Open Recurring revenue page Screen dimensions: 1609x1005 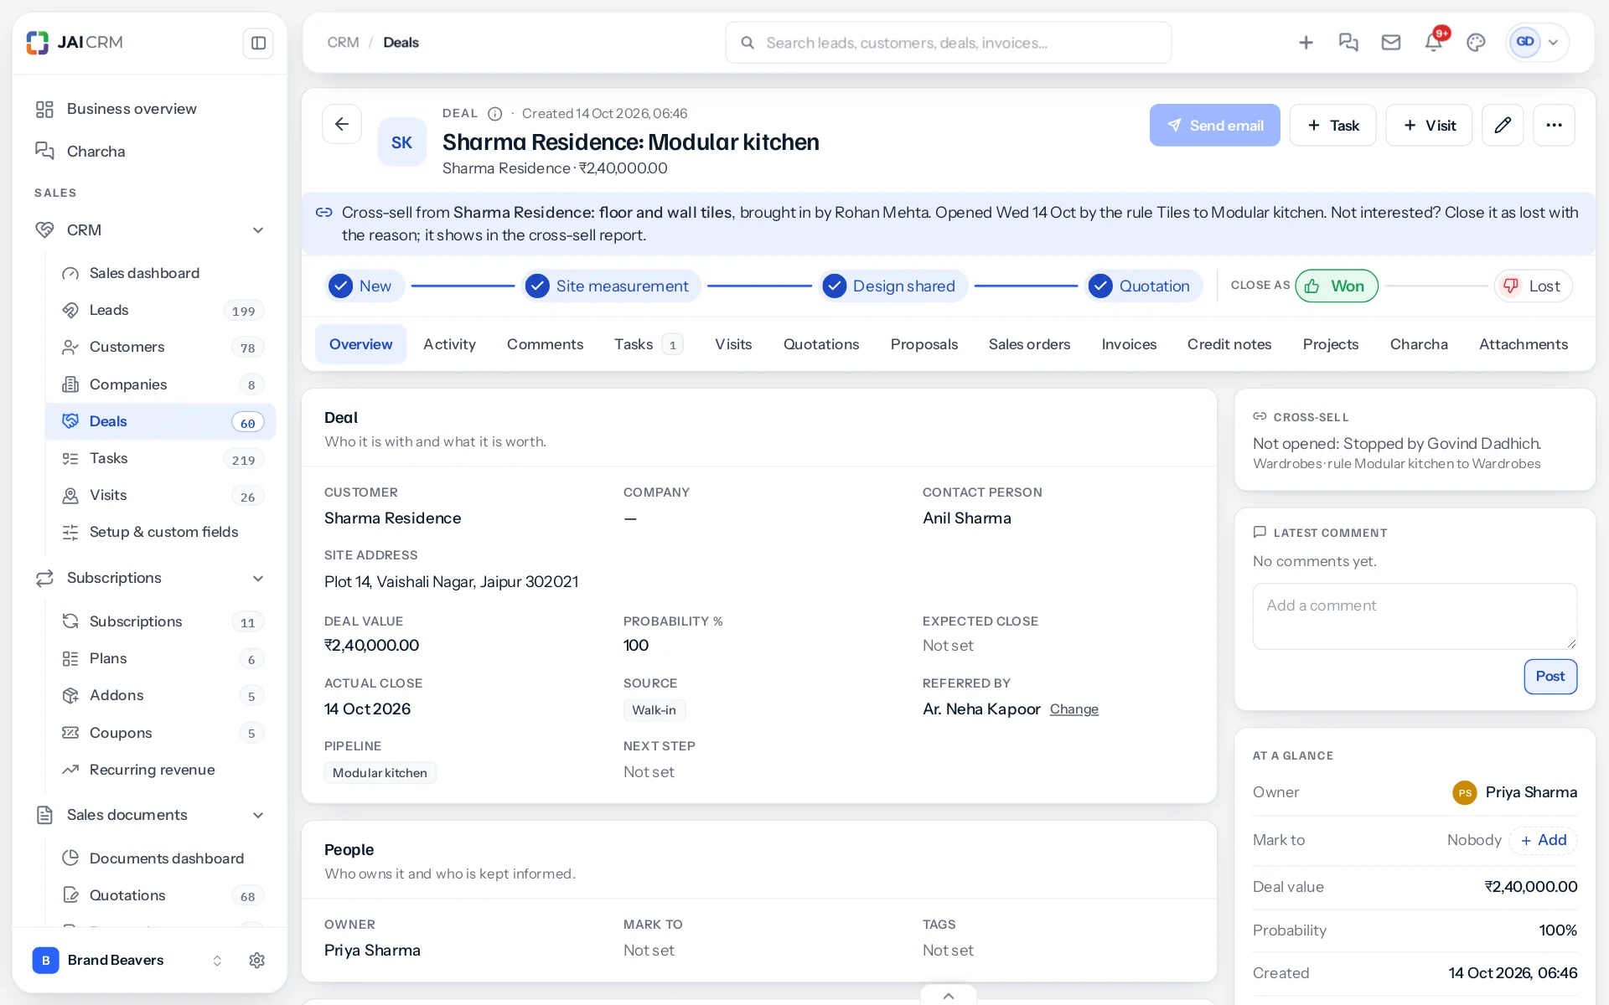[161, 770]
